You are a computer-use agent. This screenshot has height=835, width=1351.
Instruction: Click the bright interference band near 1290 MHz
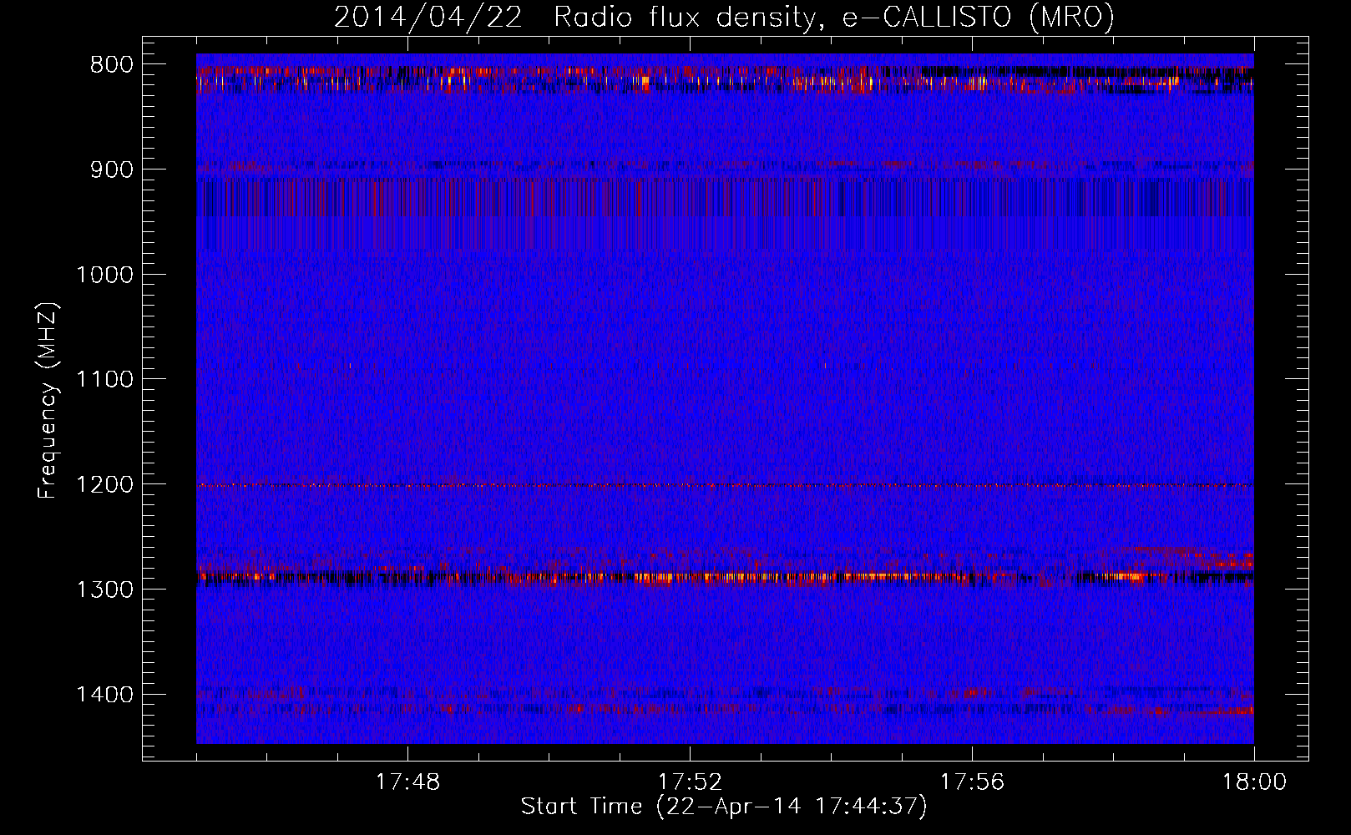click(725, 576)
